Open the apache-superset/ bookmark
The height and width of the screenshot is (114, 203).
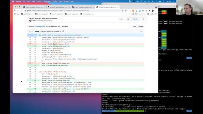(56, 14)
